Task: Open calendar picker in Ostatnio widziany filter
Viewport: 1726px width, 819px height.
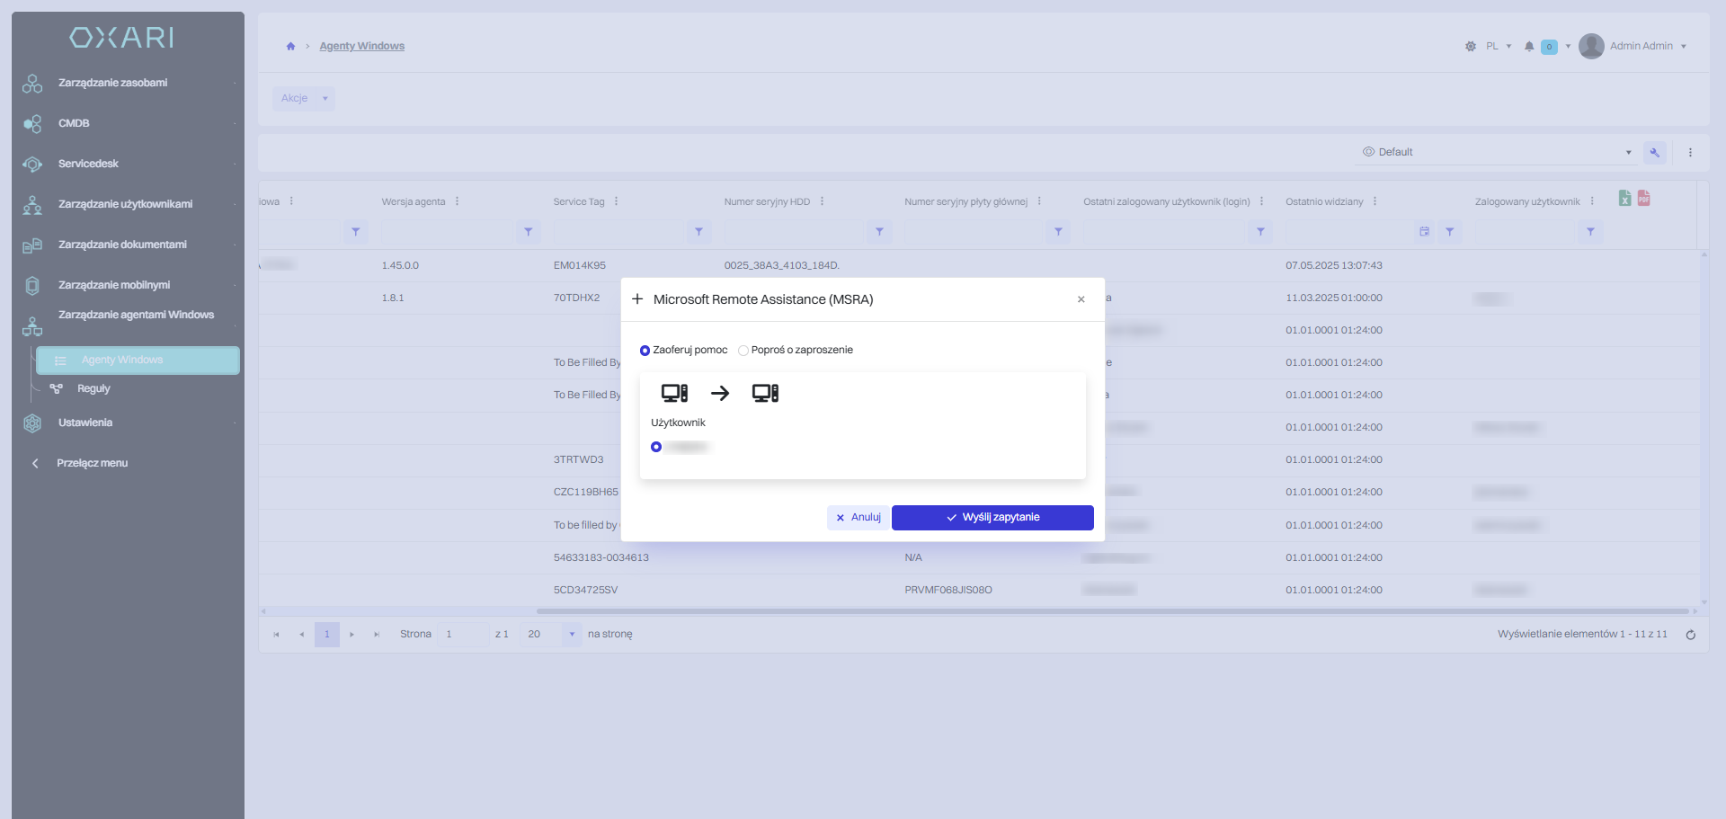Action: click(1425, 232)
